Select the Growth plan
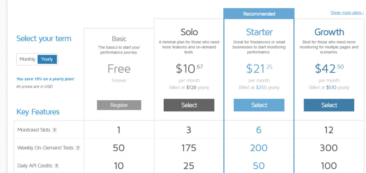 329,105
